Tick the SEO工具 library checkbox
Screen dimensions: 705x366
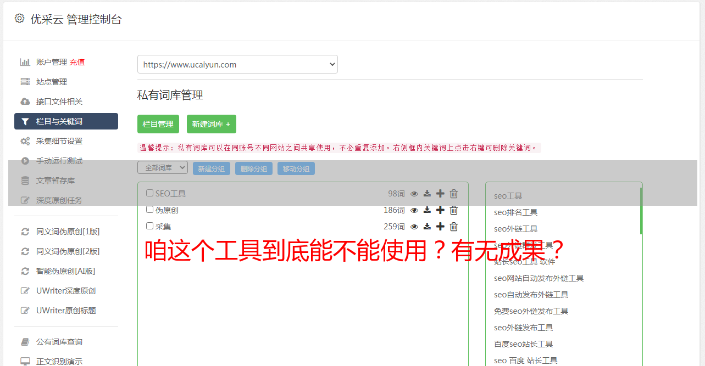point(149,193)
